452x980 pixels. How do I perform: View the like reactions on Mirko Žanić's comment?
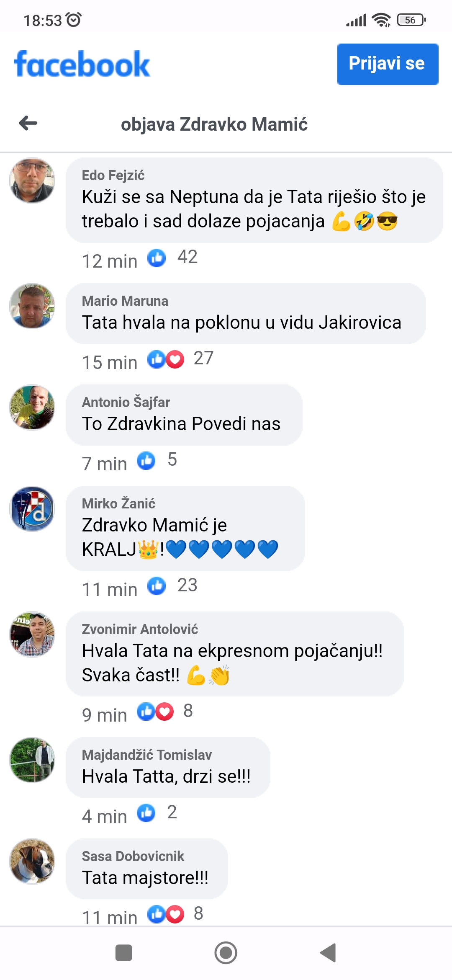coord(157,586)
